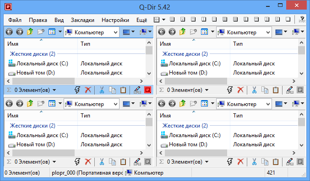This screenshot has height=181, width=310.
Task: Switch to the four-pane grid layout icon
Action: [172, 19]
